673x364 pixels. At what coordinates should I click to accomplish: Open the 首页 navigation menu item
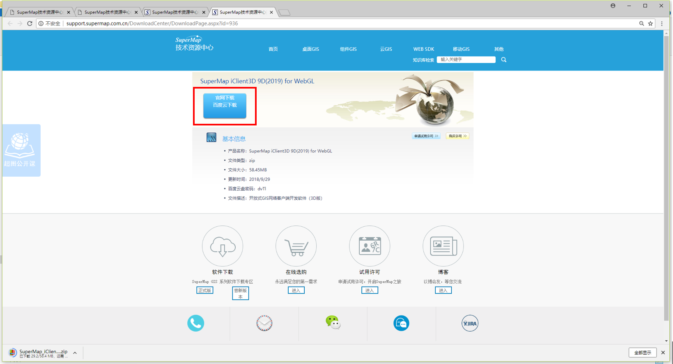point(273,49)
